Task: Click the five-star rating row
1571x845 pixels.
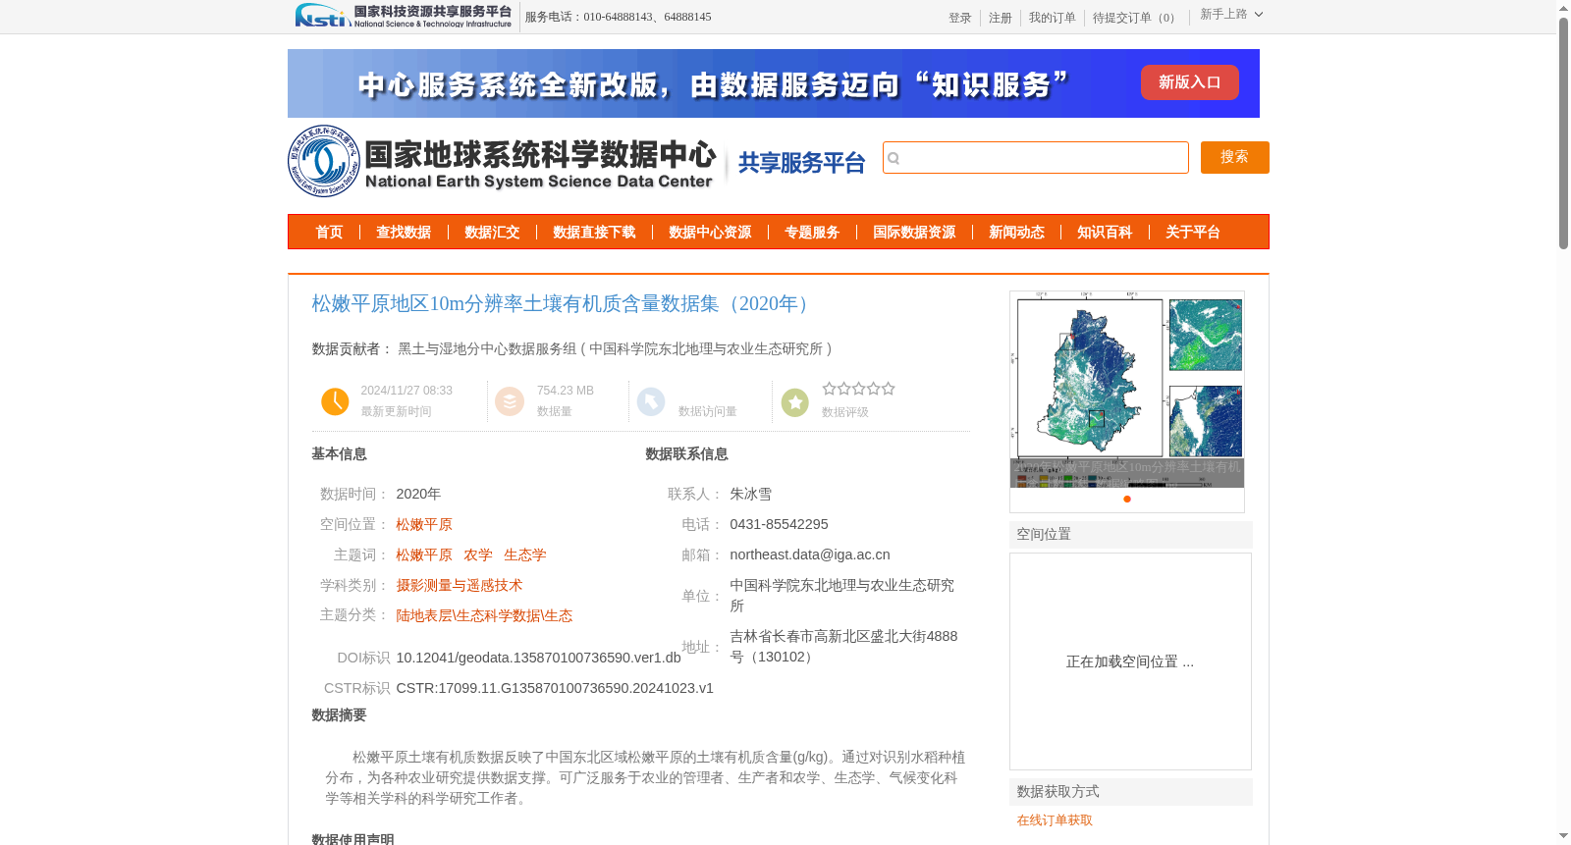Action: (x=859, y=389)
